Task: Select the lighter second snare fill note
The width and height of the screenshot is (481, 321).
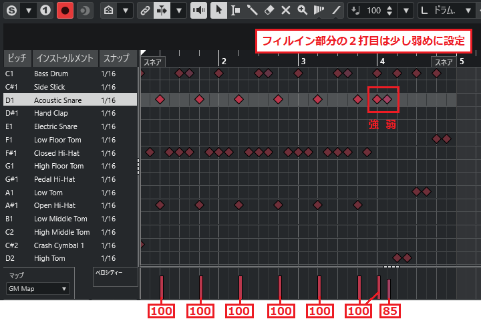Action: coord(387,99)
